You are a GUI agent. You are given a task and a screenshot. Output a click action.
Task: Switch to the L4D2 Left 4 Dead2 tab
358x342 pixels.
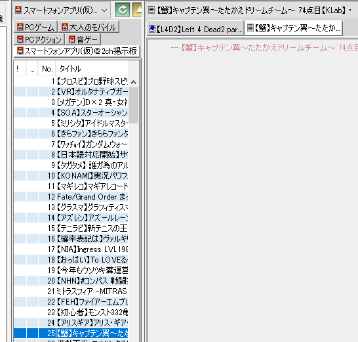(x=195, y=29)
